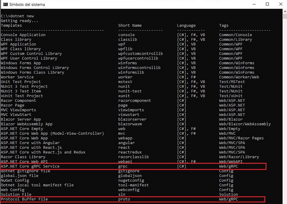Image resolution: width=287 pixels, height=204 pixels.
Task: Click the 'globaljson' short name
Action: point(130,176)
